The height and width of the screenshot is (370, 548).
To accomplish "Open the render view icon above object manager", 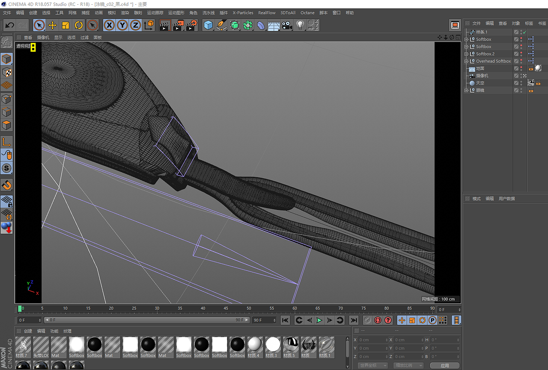I will click(x=455, y=25).
